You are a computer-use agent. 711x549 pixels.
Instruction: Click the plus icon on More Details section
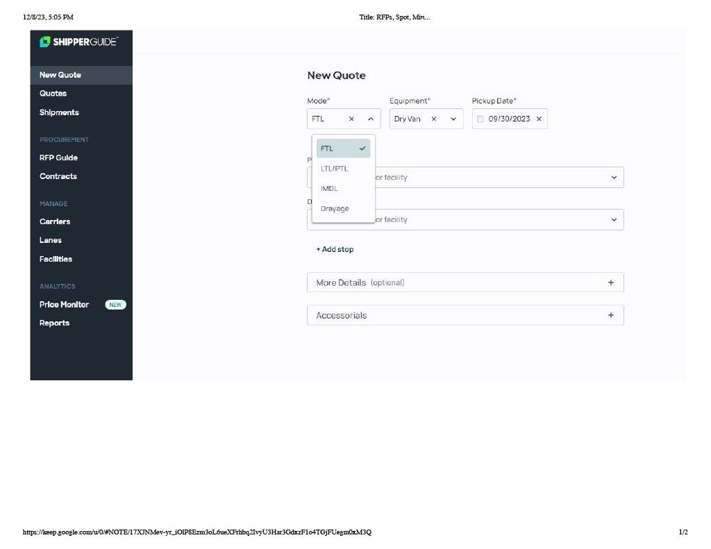click(611, 282)
